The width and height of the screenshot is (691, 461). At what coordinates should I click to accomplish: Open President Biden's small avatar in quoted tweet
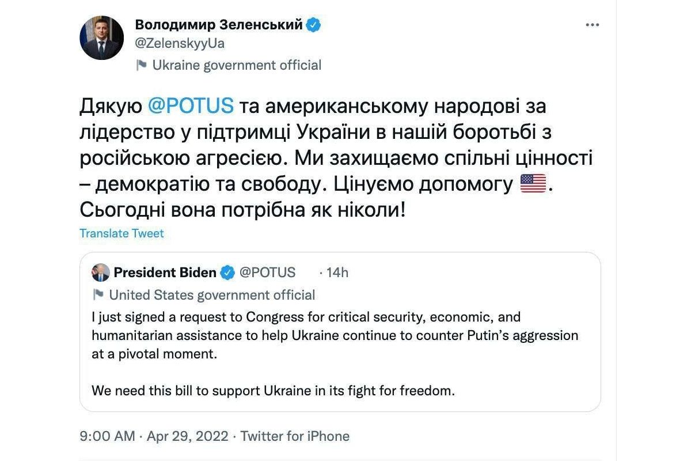[x=100, y=273]
